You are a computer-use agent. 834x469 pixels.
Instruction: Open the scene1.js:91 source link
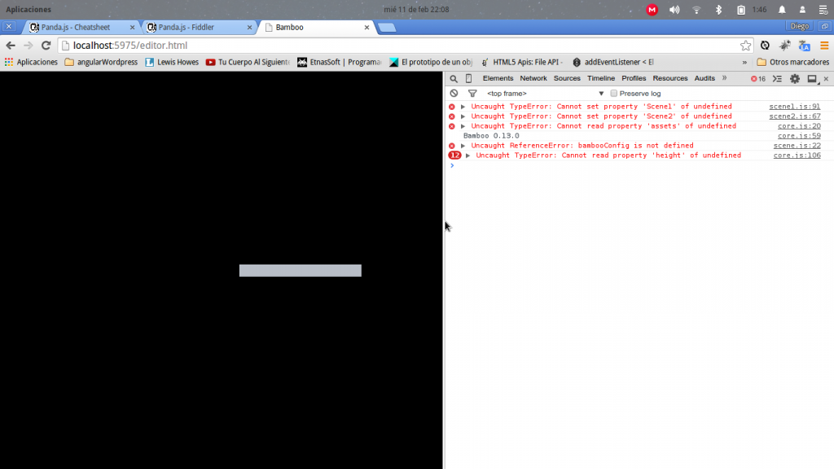tap(794, 107)
